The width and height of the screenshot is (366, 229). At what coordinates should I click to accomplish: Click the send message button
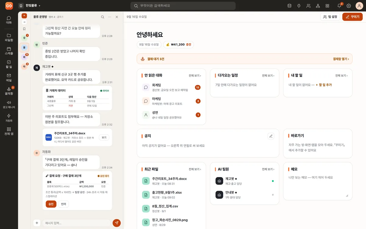tap(117, 223)
